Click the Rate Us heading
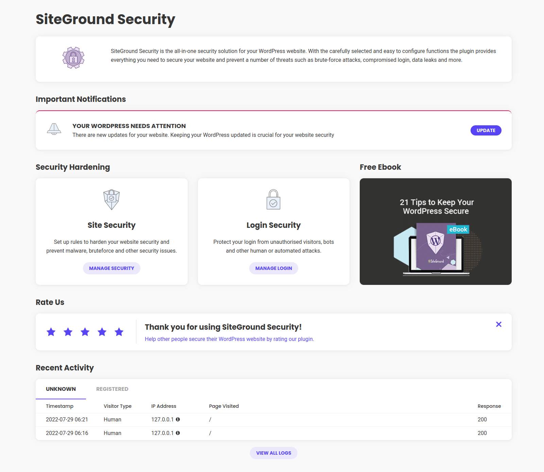 point(50,302)
